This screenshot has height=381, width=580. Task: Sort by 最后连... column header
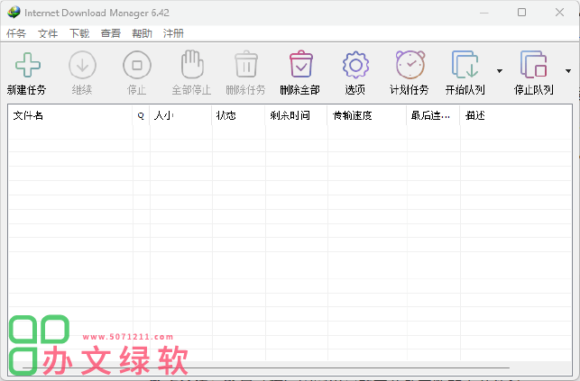(x=433, y=115)
